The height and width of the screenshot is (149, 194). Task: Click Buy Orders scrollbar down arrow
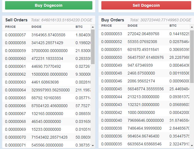click(192, 145)
